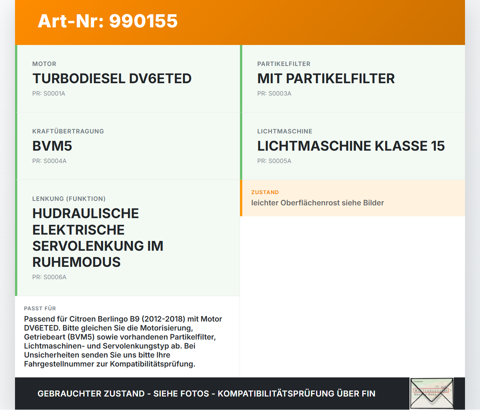Click the envelope image with chassis number

click(x=432, y=393)
